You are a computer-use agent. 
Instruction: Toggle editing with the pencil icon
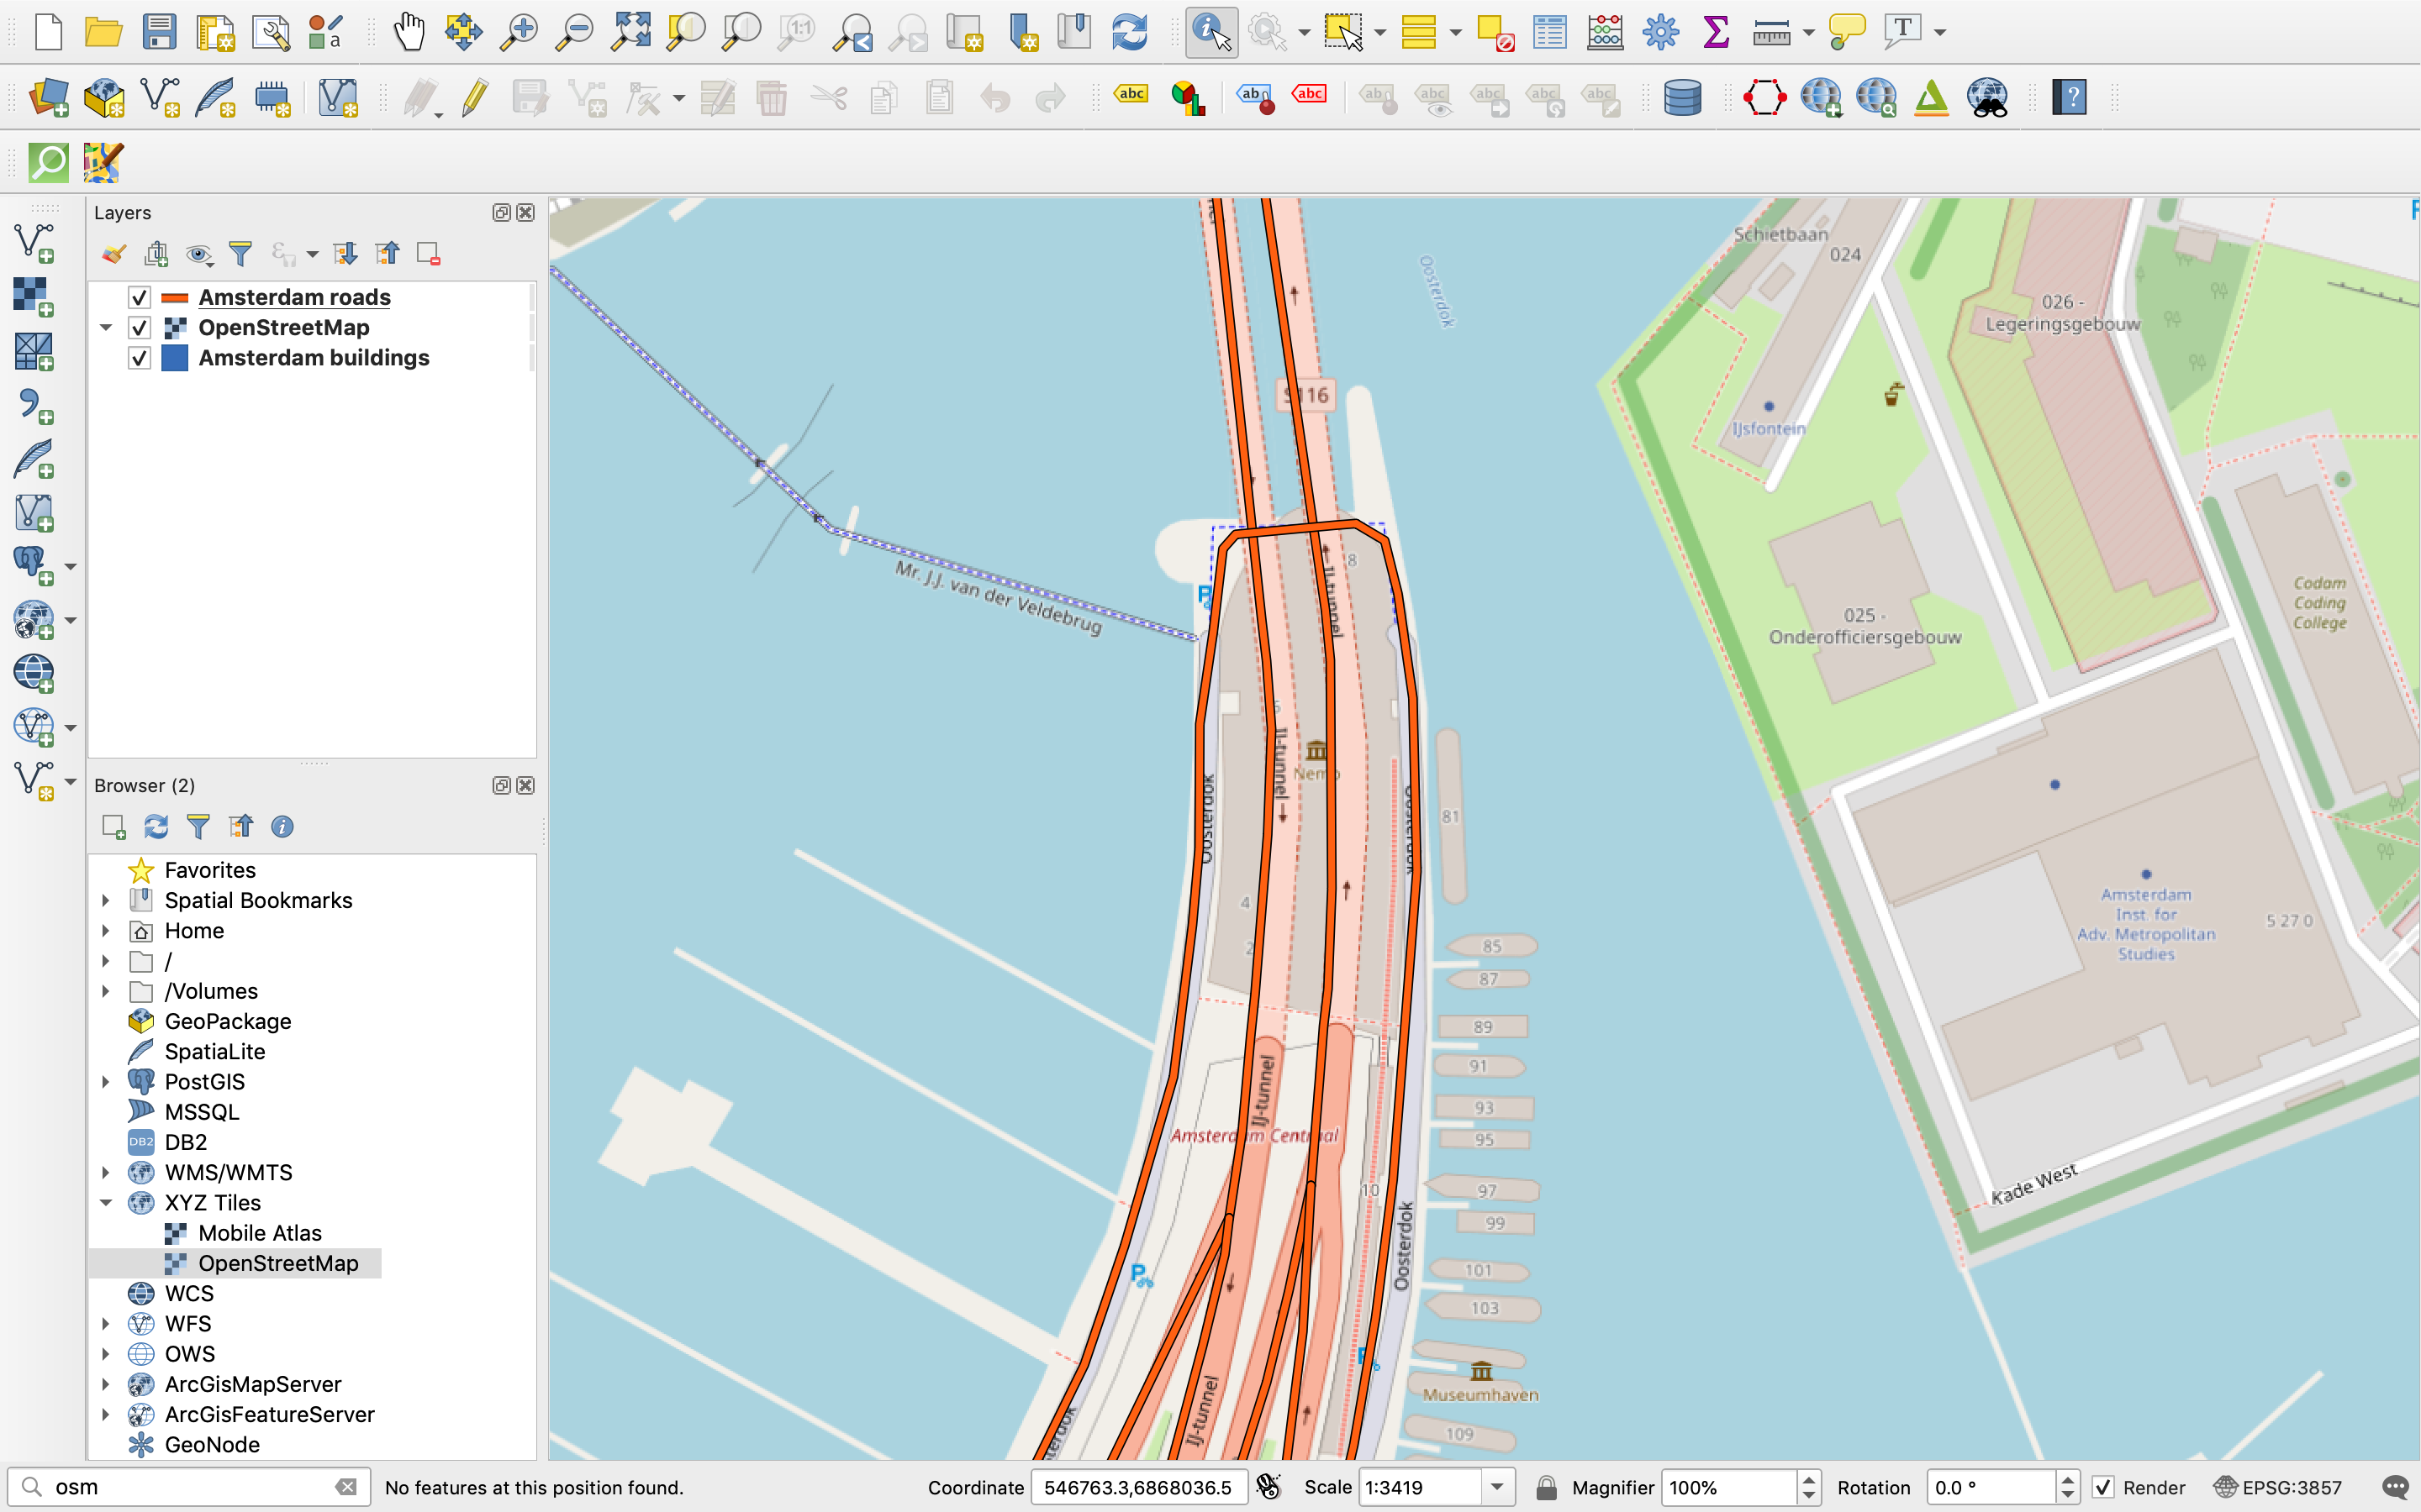pyautogui.click(x=474, y=97)
